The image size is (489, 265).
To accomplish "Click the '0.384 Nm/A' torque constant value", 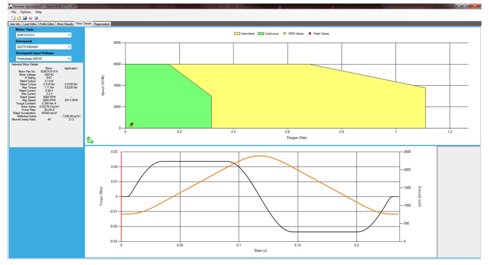I will point(49,103).
